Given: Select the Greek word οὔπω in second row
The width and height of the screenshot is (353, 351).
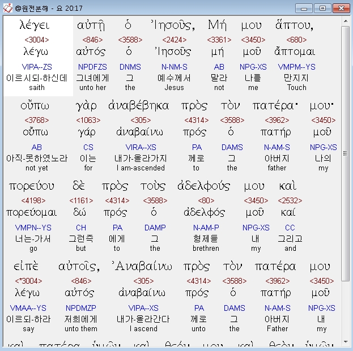Looking at the screenshot, I should tap(35, 105).
